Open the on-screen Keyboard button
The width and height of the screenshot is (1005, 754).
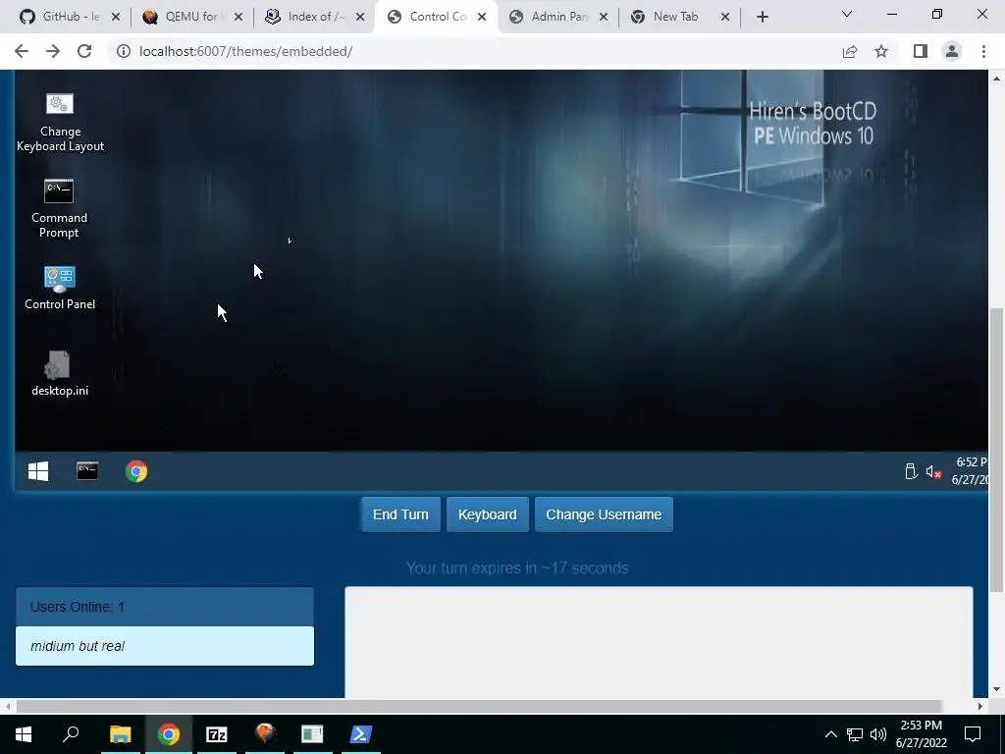pos(487,514)
